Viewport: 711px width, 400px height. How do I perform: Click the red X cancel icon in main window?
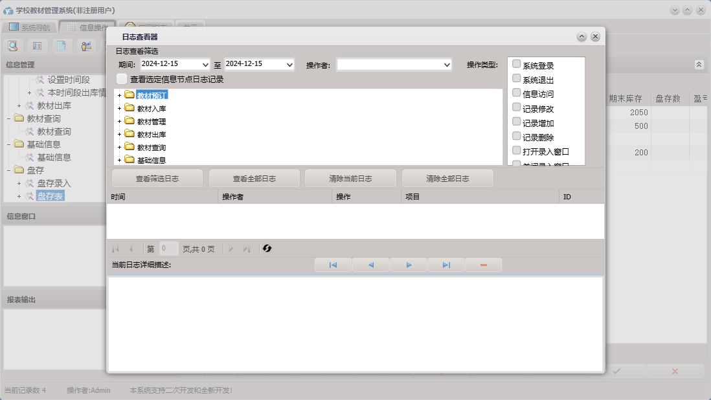coord(675,371)
